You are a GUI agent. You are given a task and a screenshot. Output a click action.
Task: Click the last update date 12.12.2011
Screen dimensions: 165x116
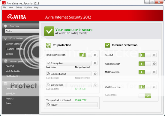coord(81,89)
